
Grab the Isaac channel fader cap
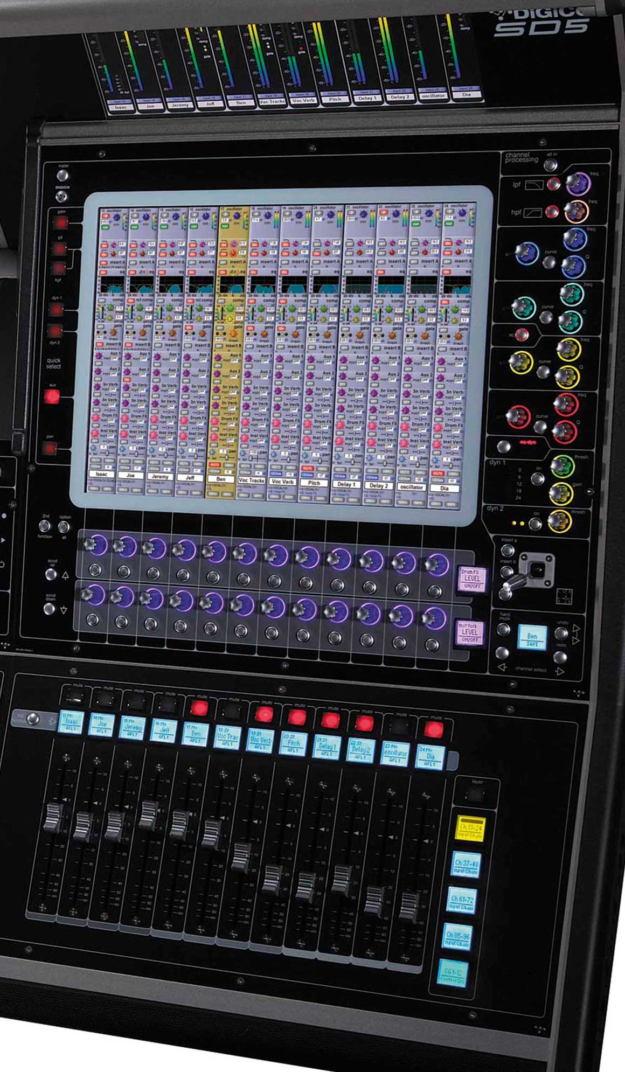pos(54,817)
